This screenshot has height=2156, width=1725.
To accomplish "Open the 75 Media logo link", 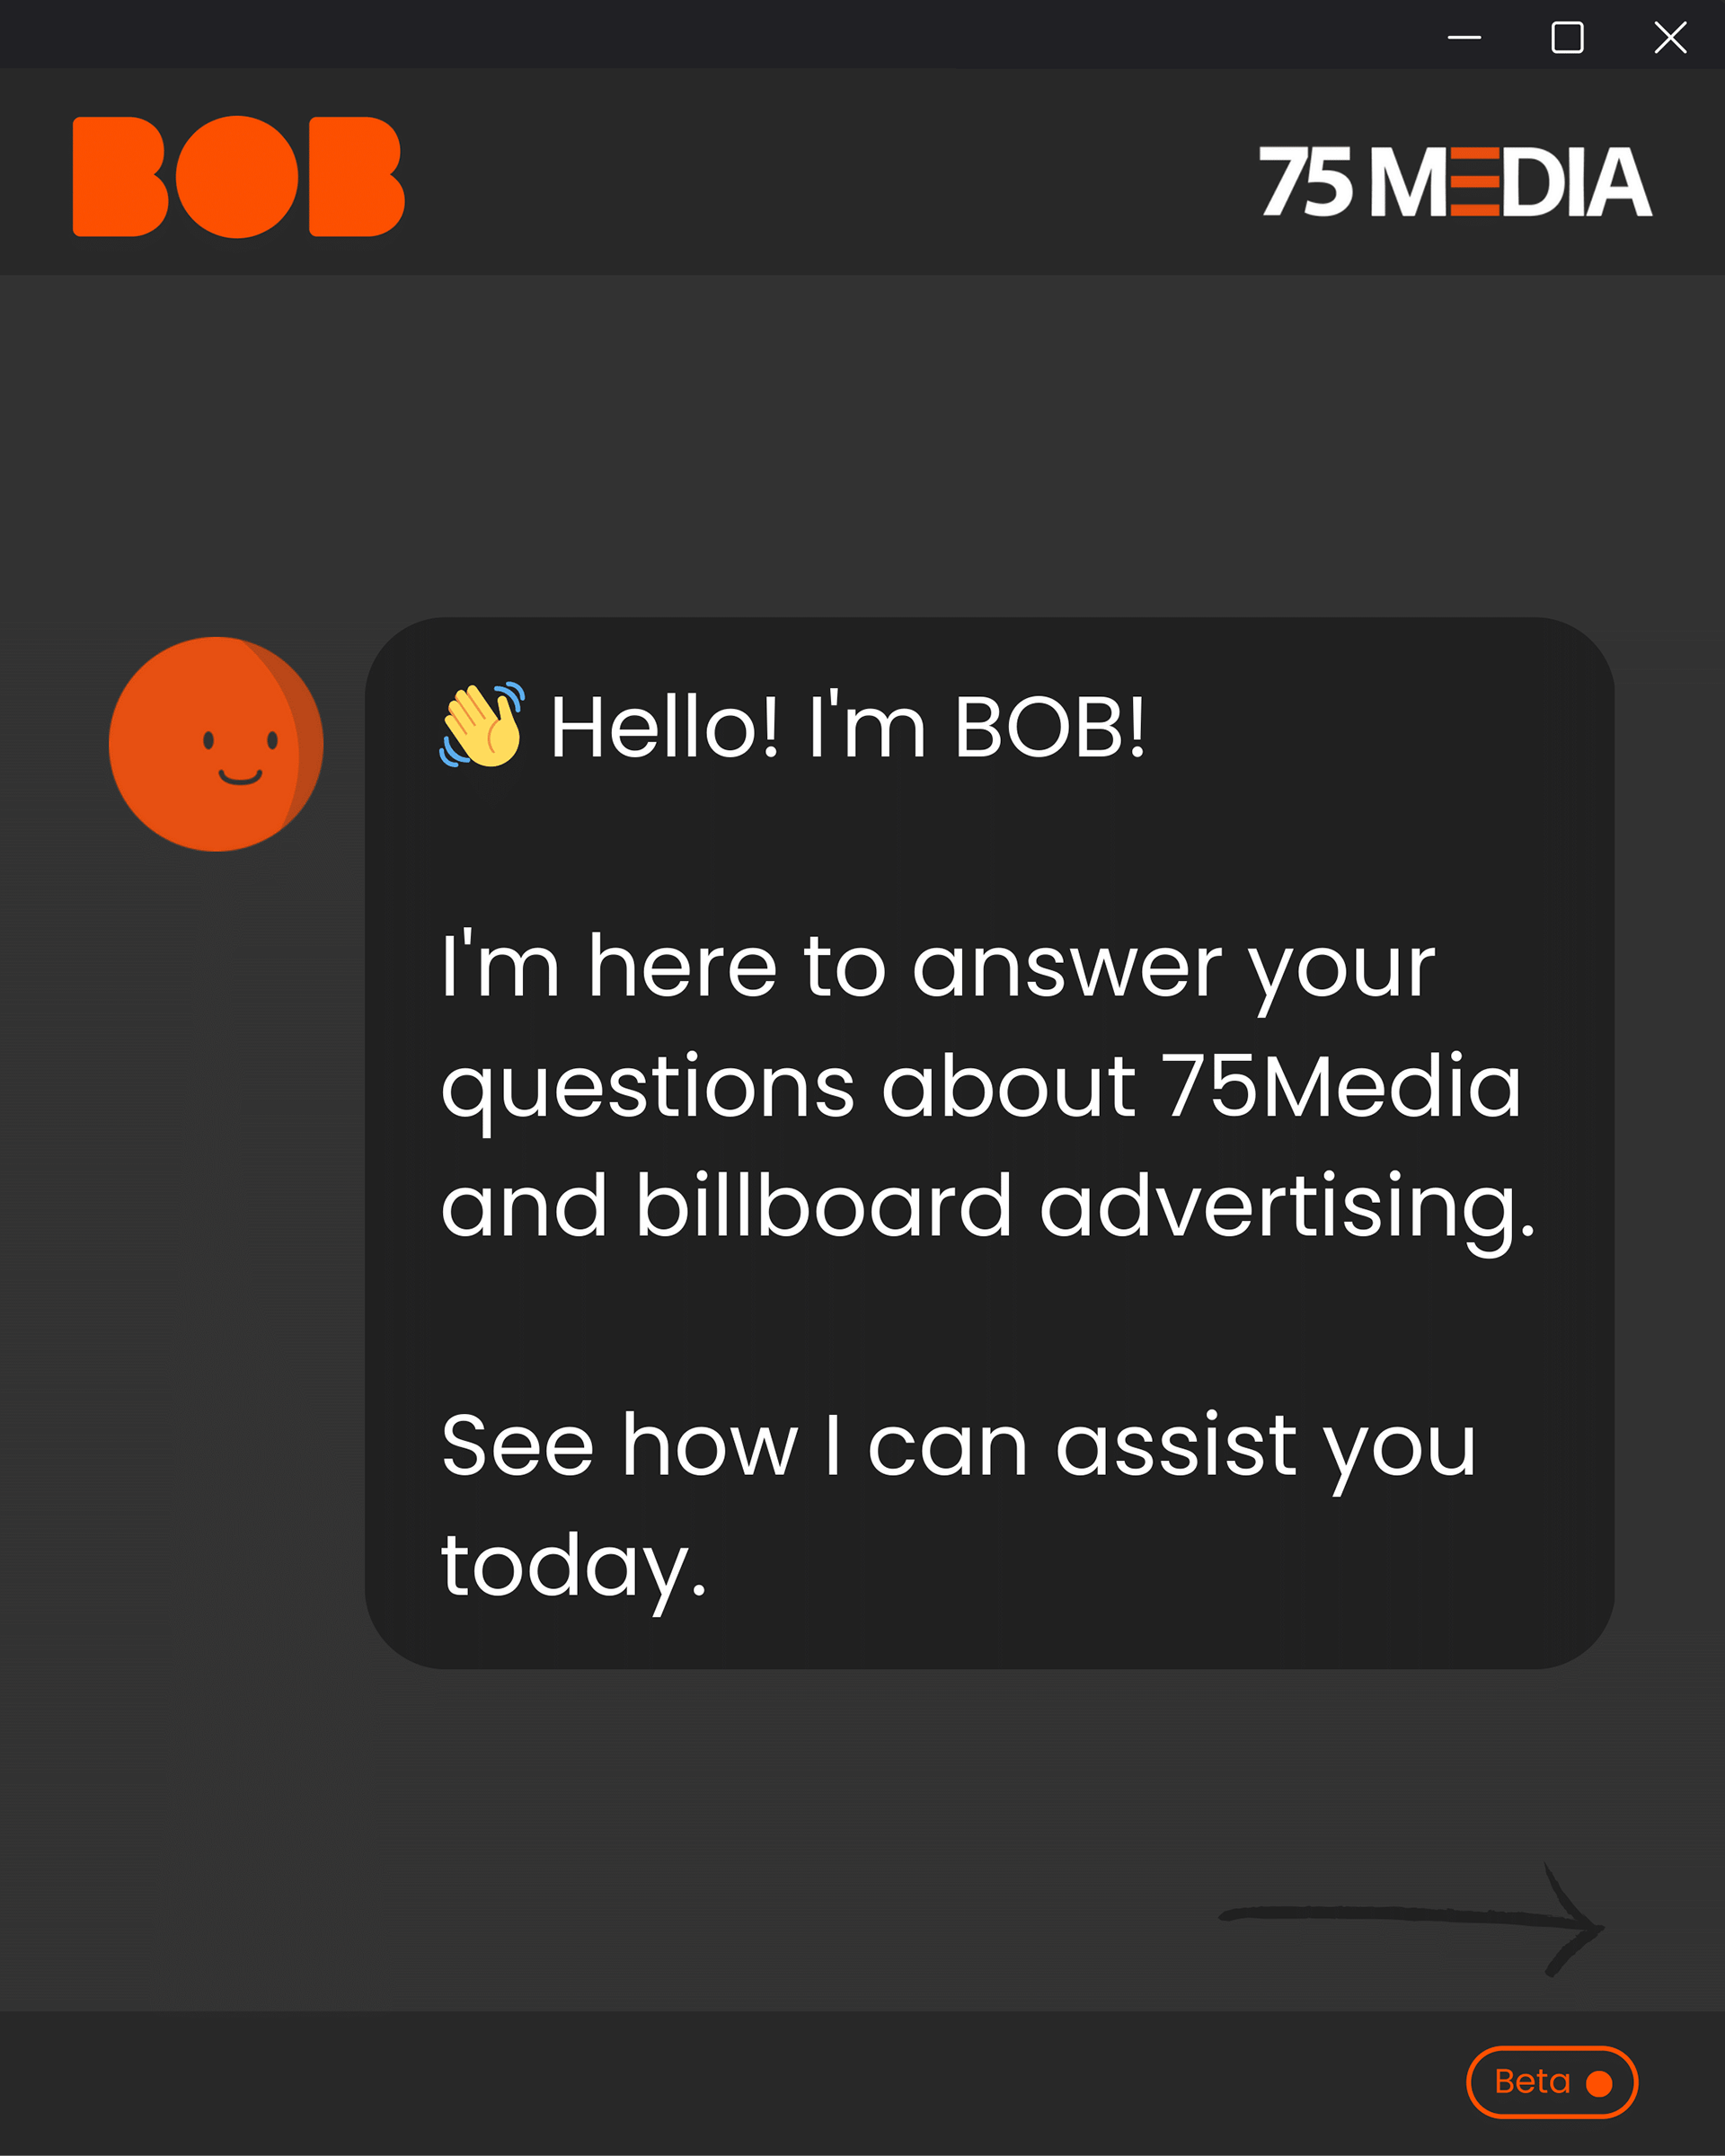I will [1454, 182].
